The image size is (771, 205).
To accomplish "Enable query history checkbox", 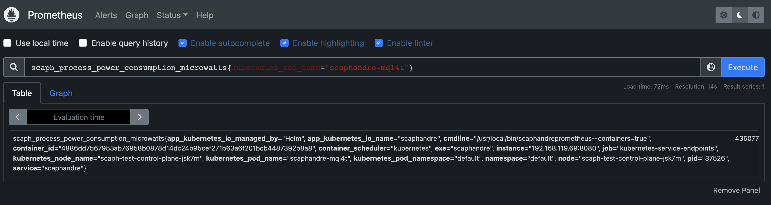I will tap(83, 43).
